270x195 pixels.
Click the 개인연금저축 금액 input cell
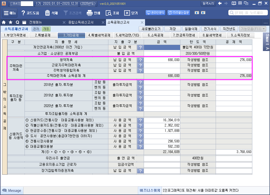[162, 47]
